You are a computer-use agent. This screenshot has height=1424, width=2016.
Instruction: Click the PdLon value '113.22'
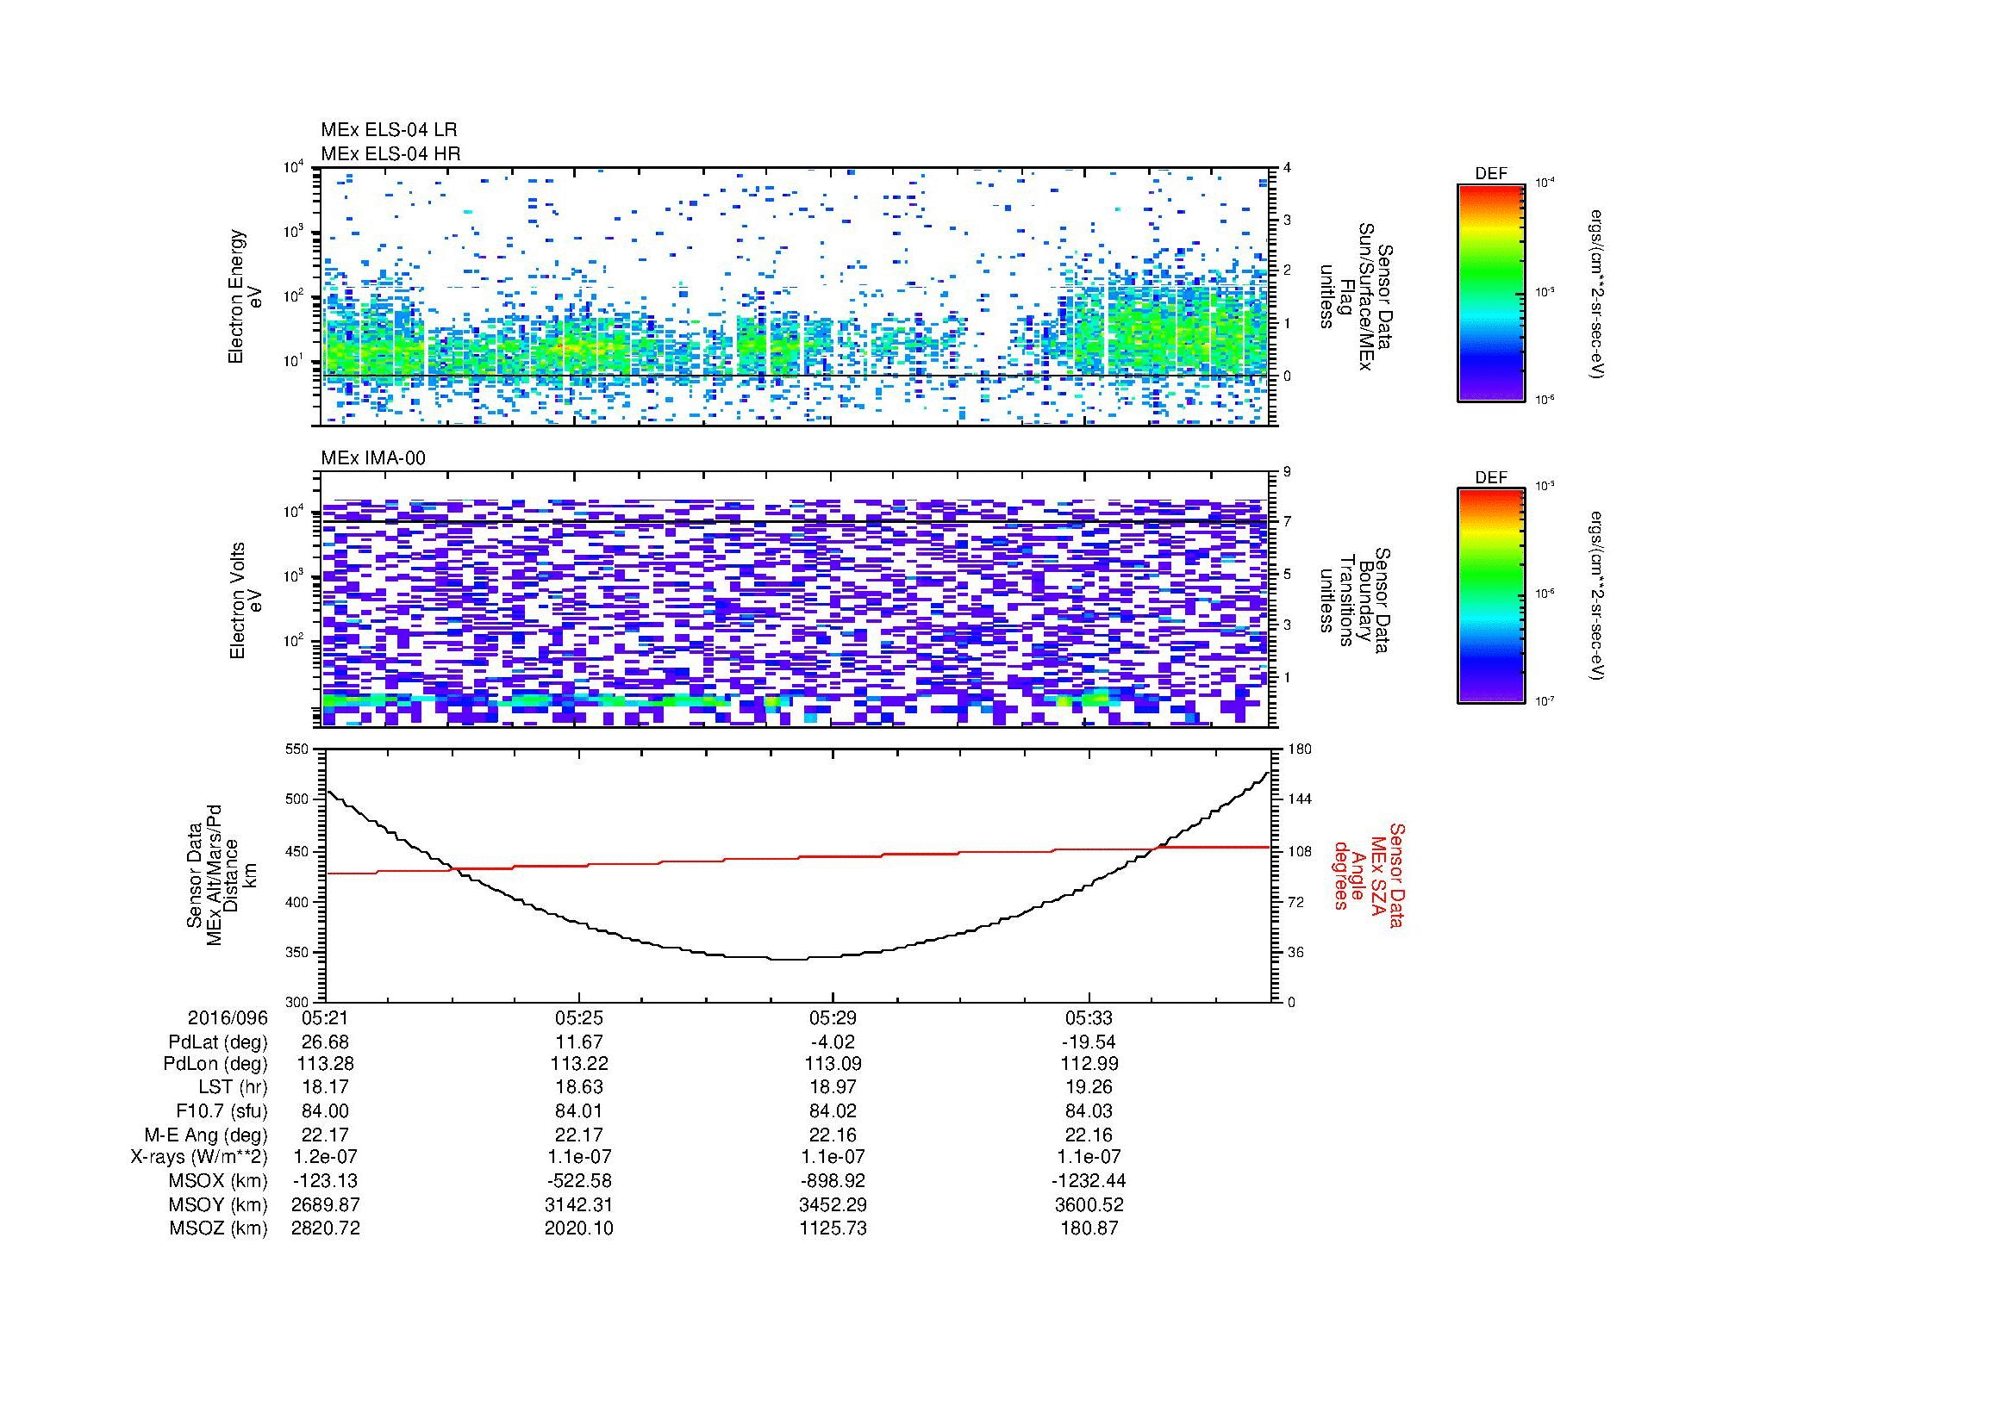578,1064
